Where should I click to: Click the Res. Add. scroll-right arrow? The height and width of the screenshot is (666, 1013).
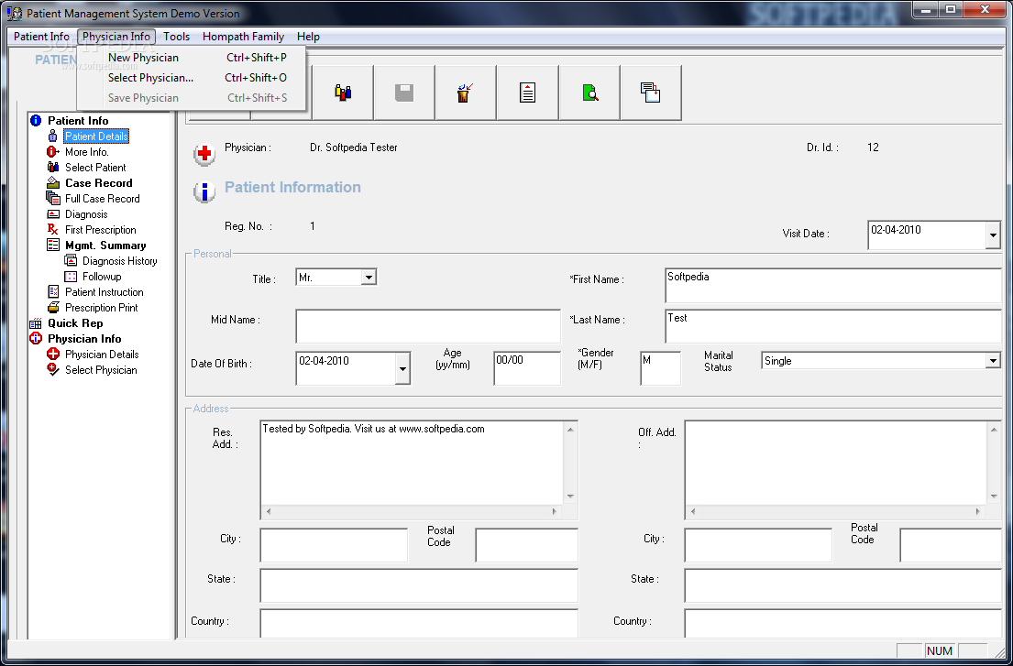[x=555, y=512]
